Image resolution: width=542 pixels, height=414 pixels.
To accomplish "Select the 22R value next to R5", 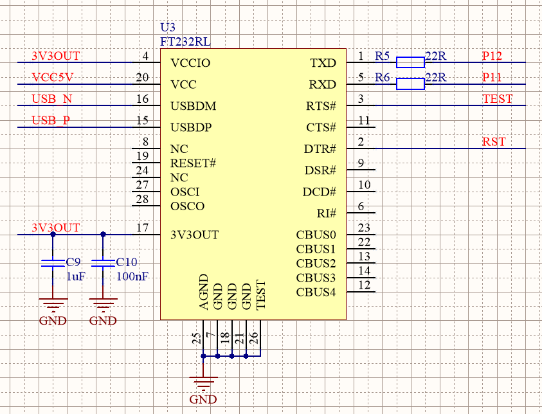I will [436, 56].
